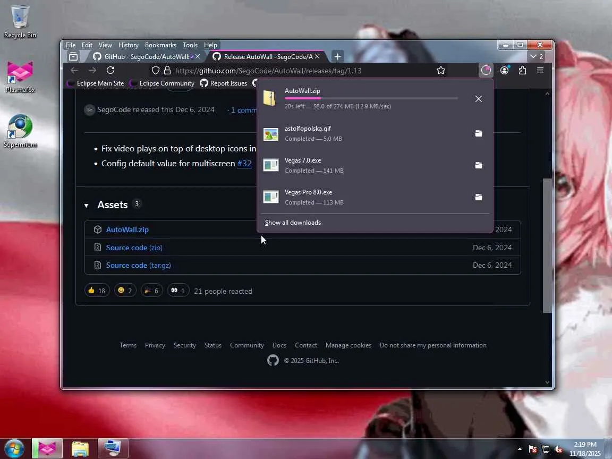Open the Recycle Bin desktop icon
612x459 pixels.
point(20,21)
